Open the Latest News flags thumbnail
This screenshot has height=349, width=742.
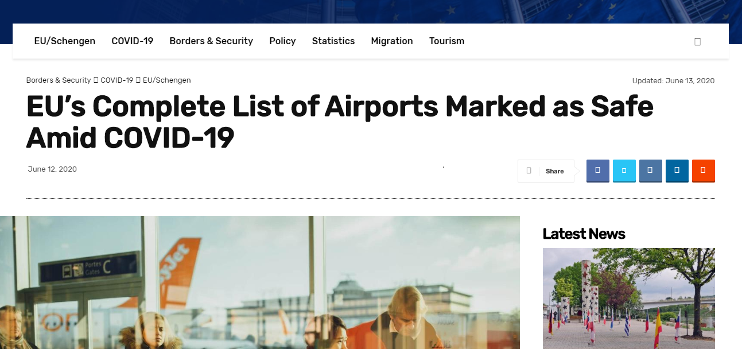628,298
